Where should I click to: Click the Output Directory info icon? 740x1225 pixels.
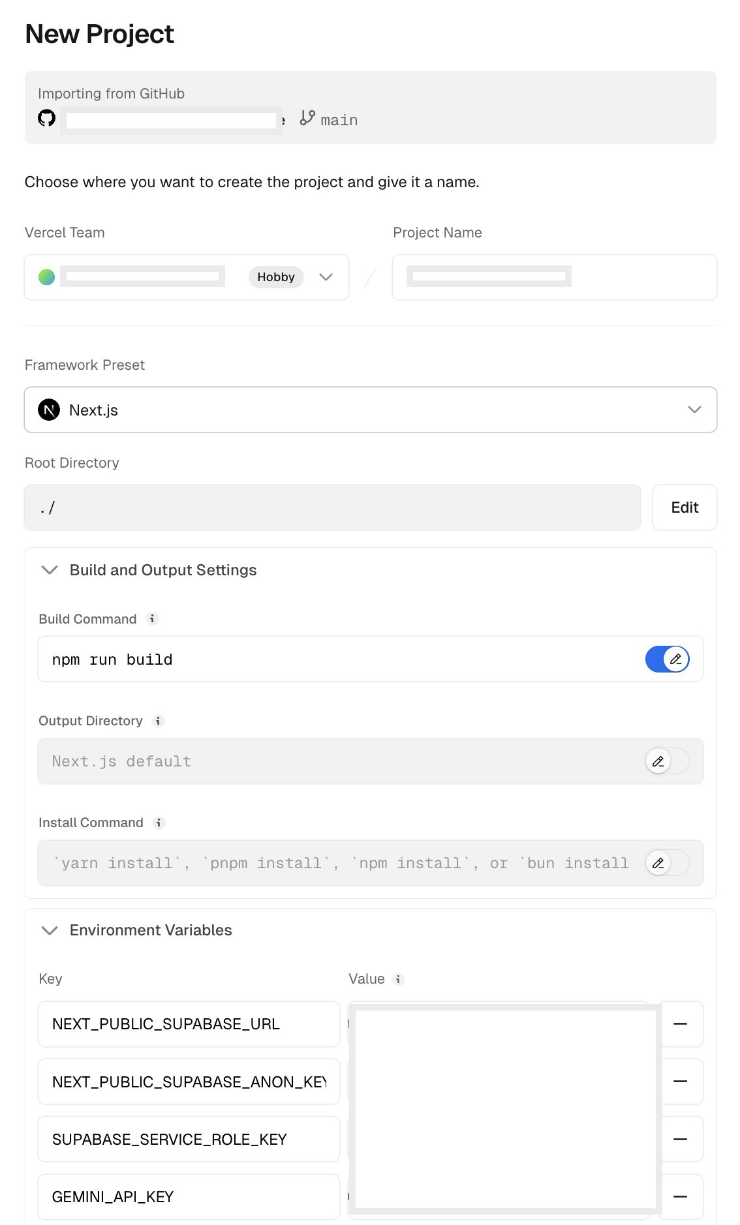coord(158,721)
